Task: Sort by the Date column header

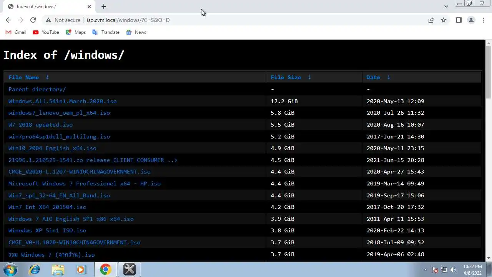Action: pyautogui.click(x=373, y=77)
